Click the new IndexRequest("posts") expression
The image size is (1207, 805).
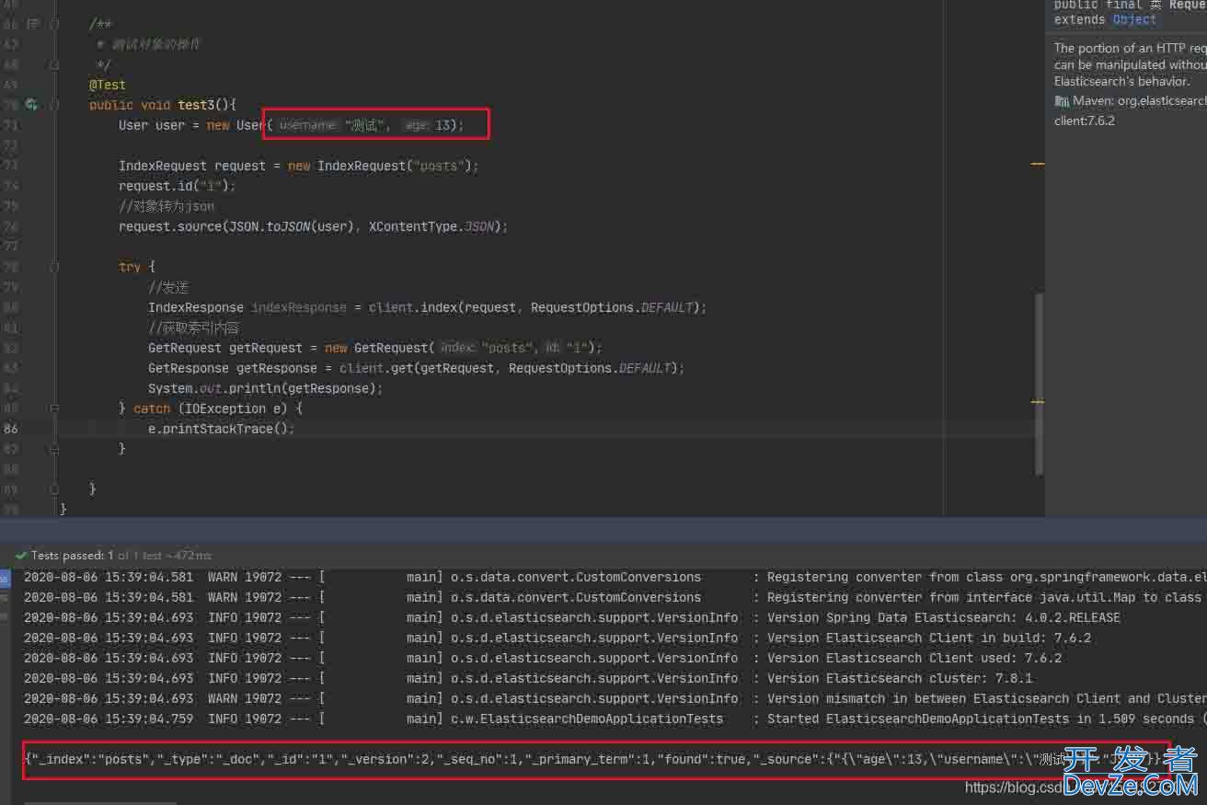coord(380,166)
